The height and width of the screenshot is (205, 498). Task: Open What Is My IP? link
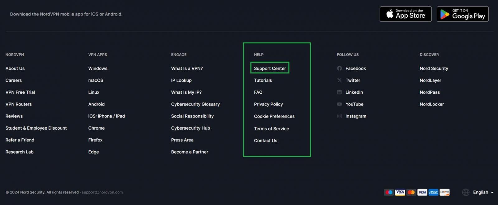tap(186, 92)
